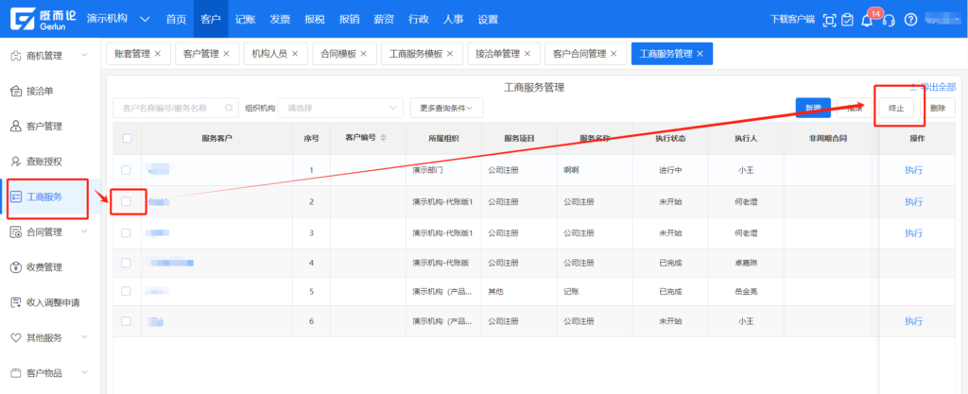This screenshot has height=394, width=968.
Task: Click 执行 for the 序号 1 row
Action: tap(914, 170)
